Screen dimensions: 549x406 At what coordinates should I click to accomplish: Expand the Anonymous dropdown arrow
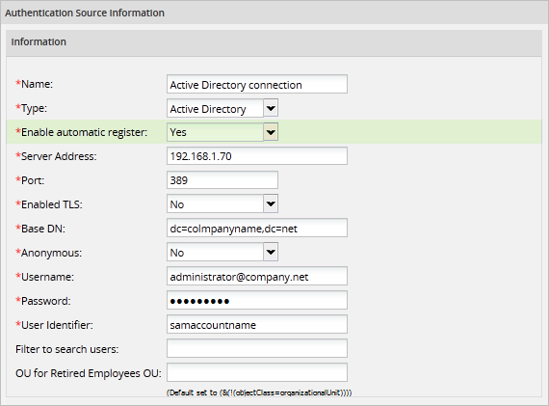point(271,252)
